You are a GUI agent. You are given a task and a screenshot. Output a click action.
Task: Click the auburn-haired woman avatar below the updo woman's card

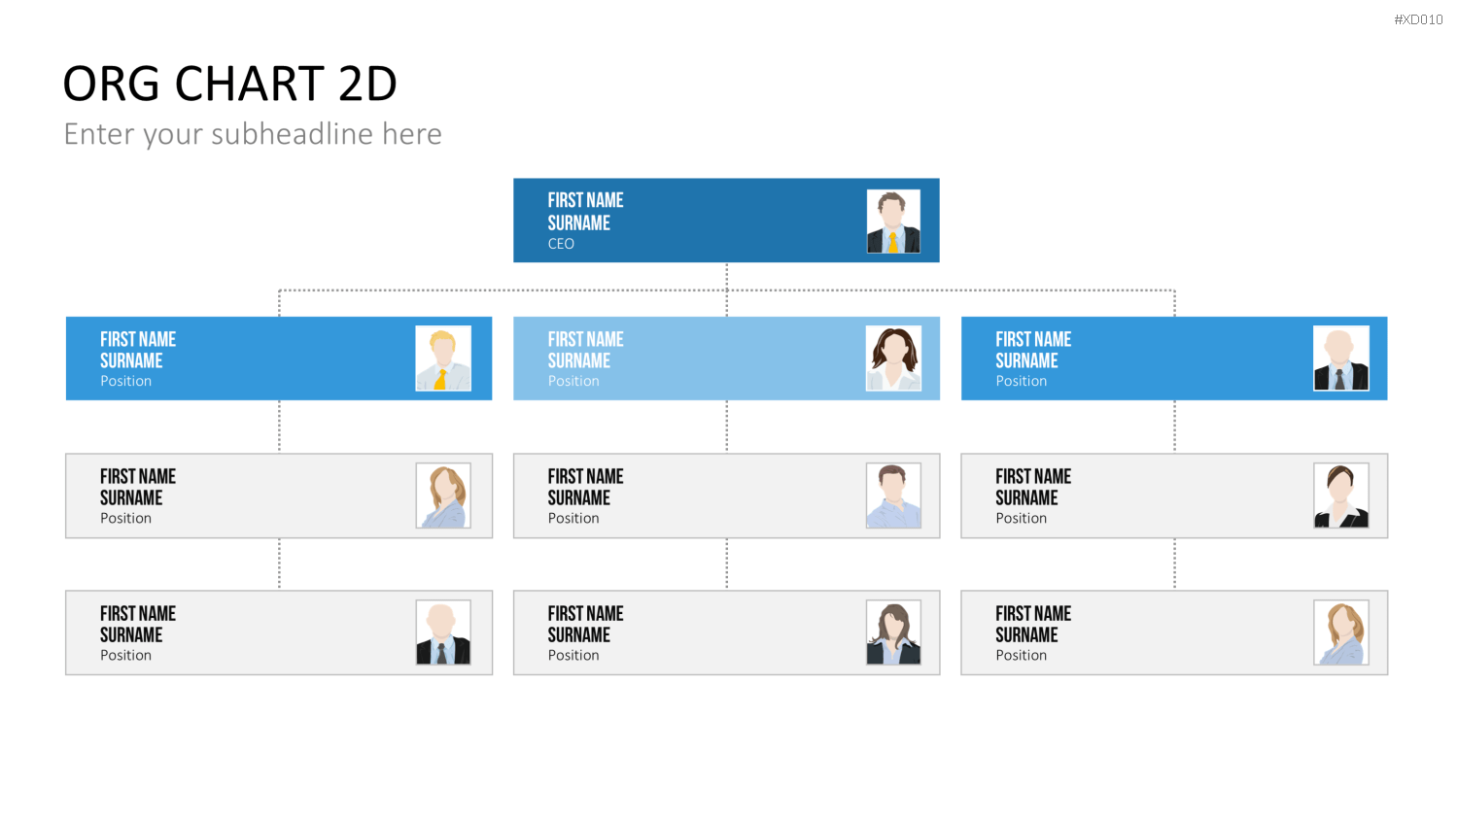click(1341, 632)
